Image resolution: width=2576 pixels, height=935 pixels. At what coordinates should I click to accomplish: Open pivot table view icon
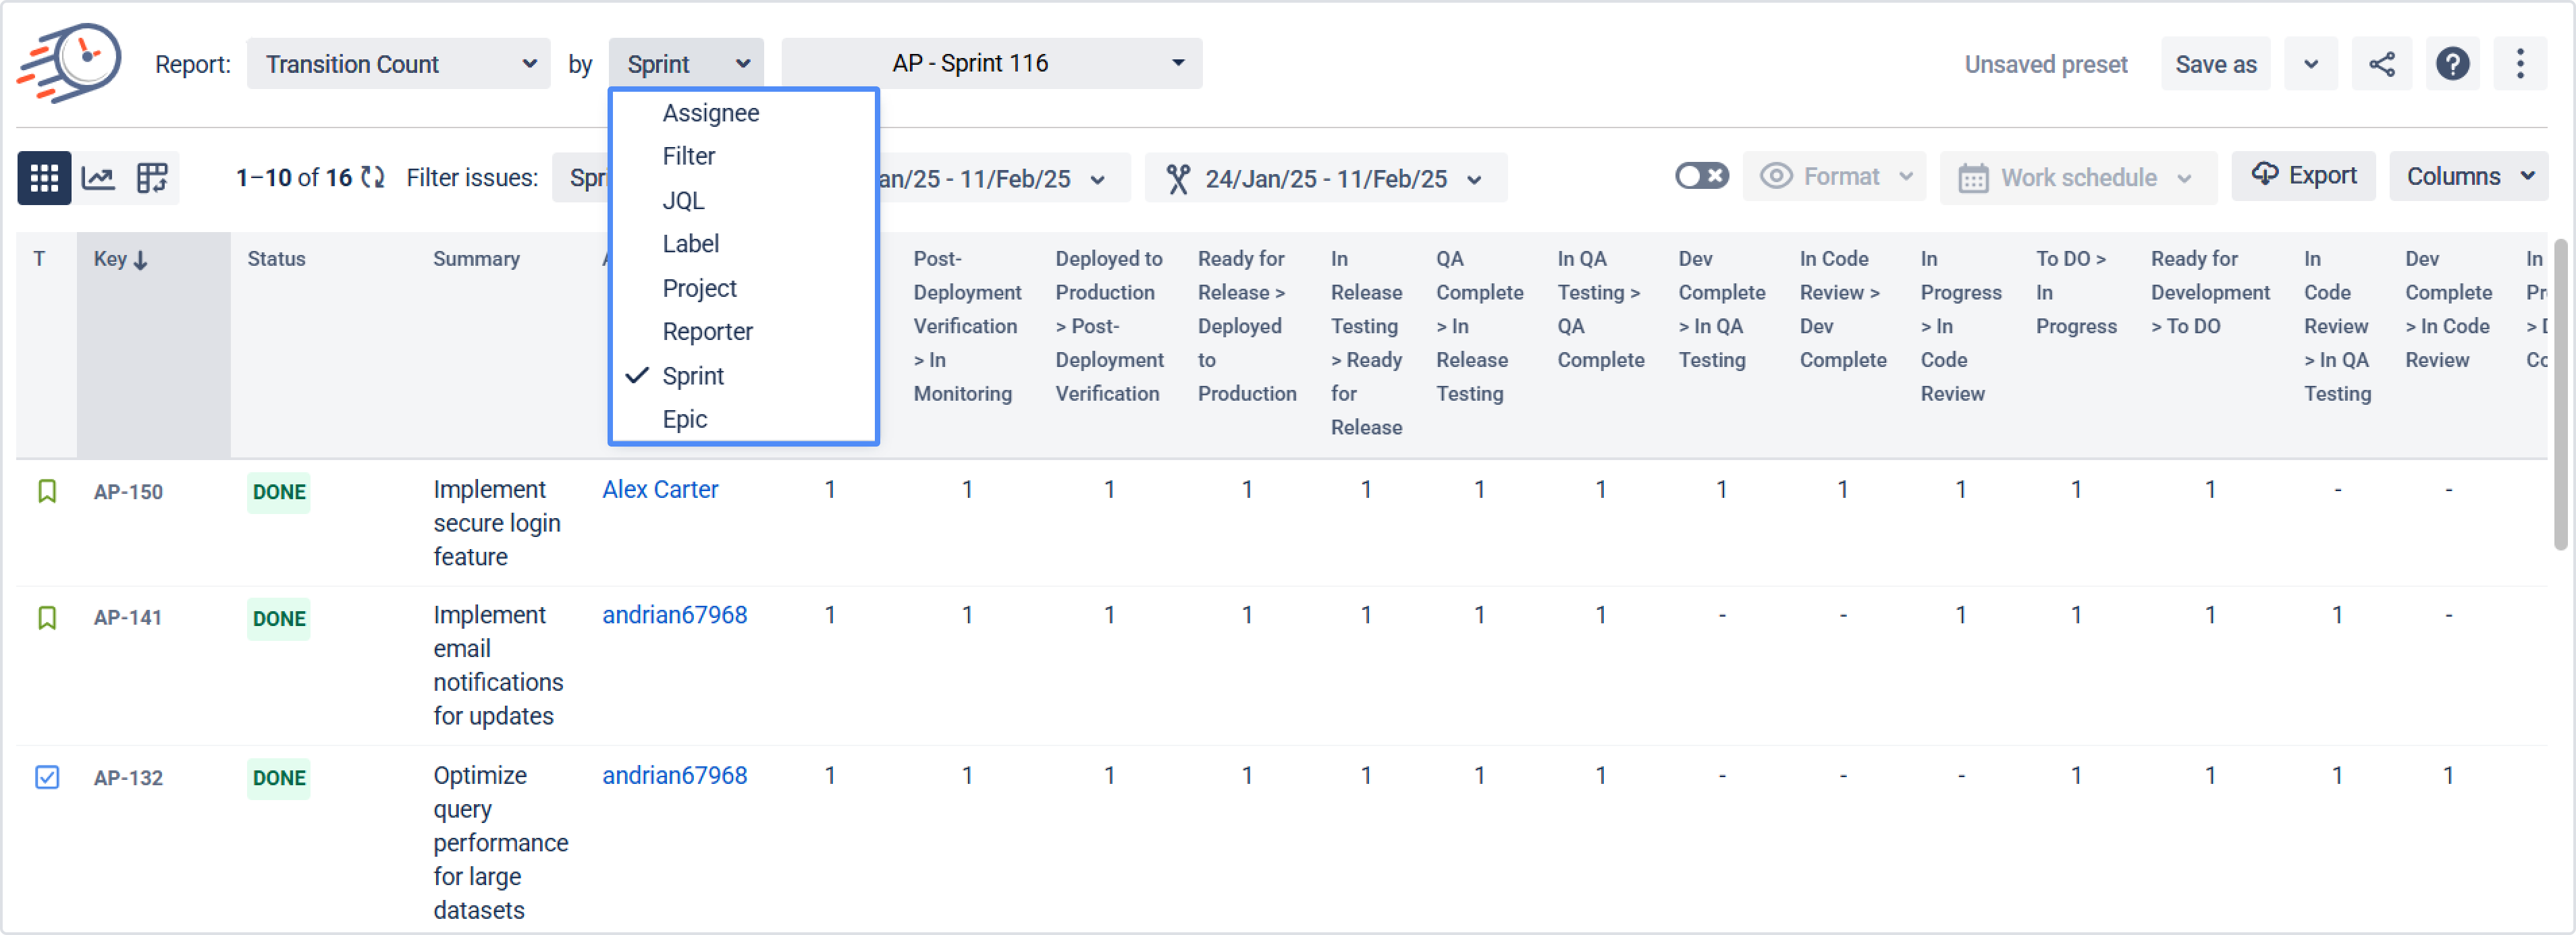coord(152,179)
